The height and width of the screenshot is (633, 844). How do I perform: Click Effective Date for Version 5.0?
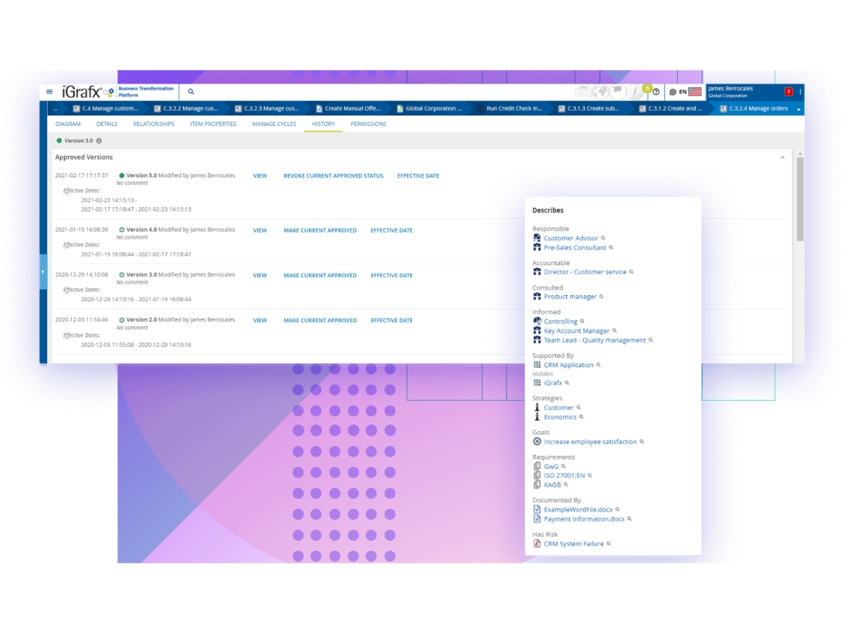pos(418,176)
